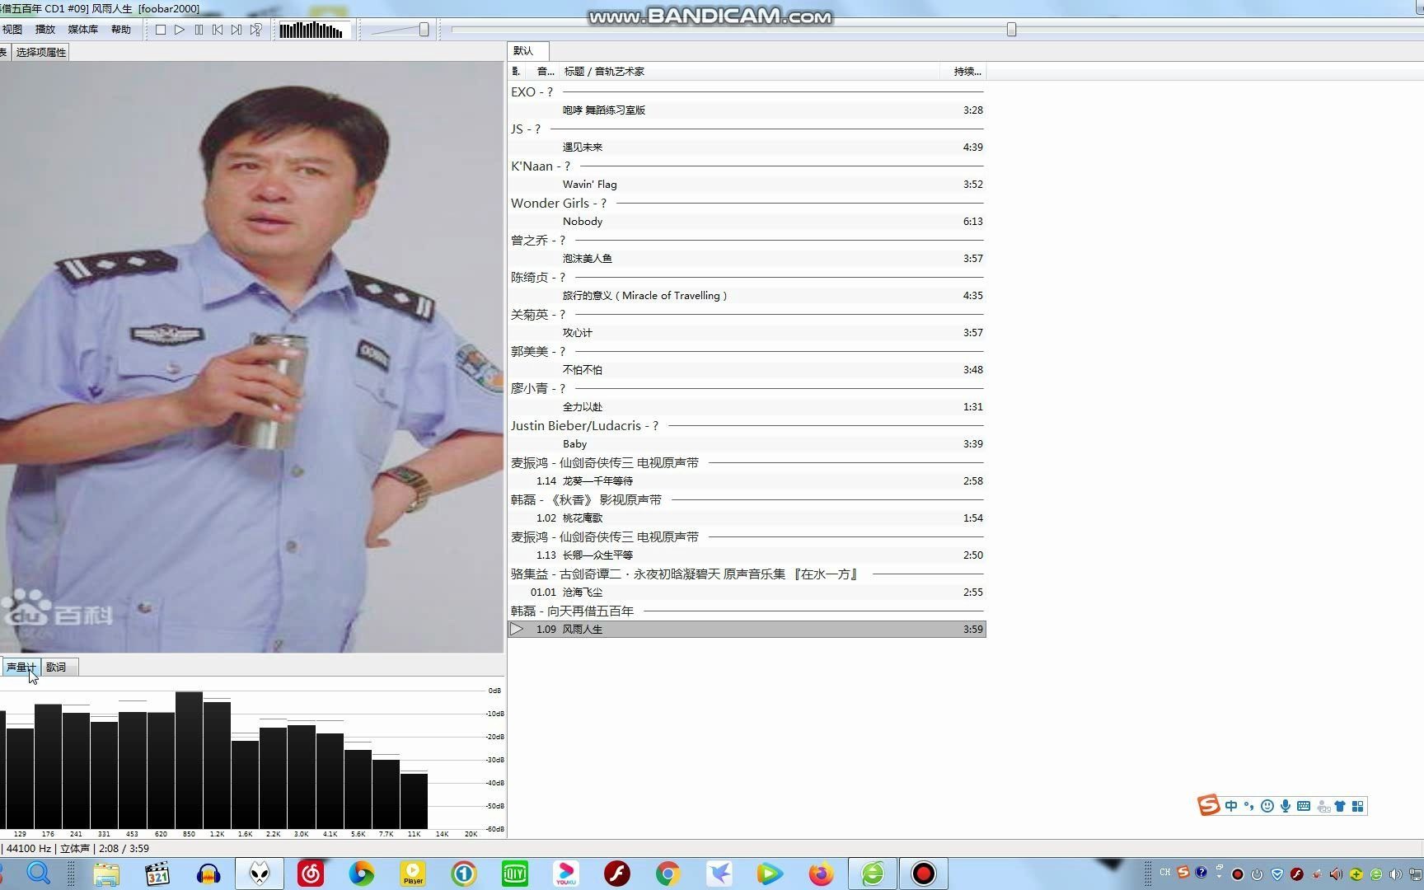
Task: Switch to the 选择项属性 tab
Action: 40,52
